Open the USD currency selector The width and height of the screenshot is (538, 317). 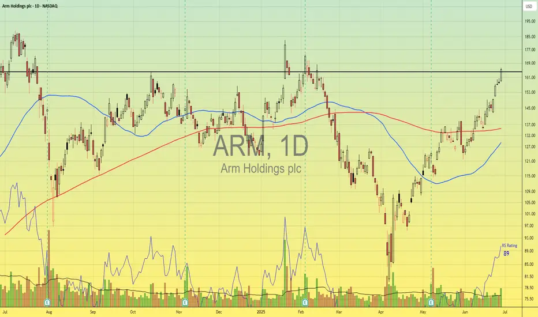click(529, 6)
